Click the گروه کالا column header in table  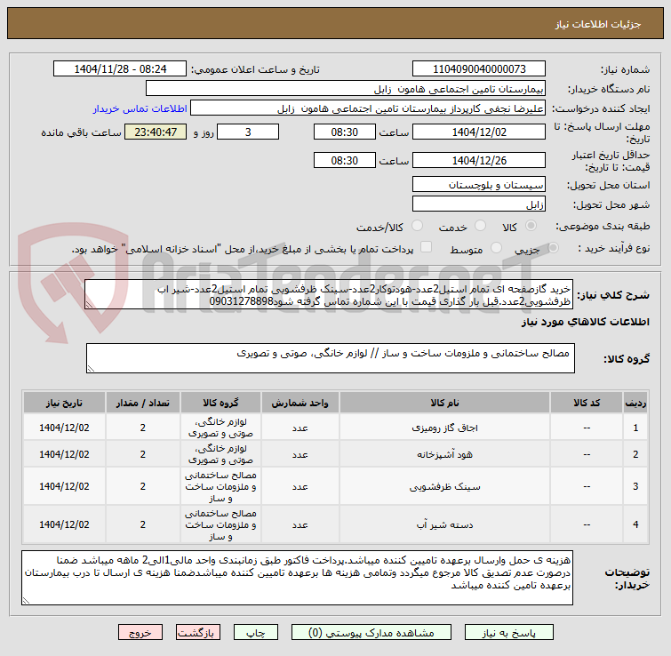(x=220, y=403)
